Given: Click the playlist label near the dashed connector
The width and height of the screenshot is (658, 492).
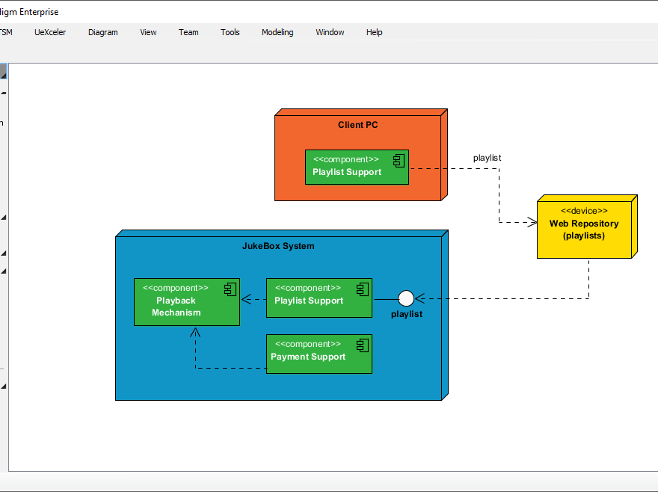Looking at the screenshot, I should (487, 158).
